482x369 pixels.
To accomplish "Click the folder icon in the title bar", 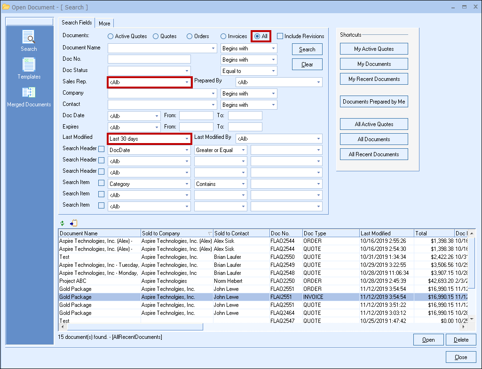I will [6, 7].
